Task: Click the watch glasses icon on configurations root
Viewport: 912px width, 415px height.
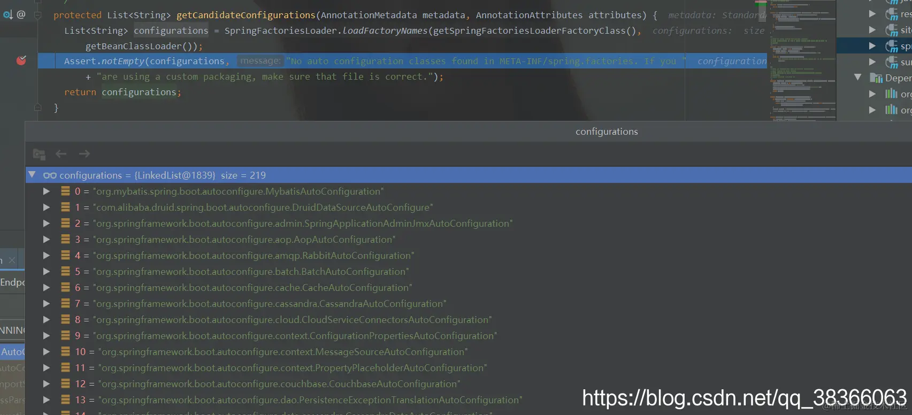Action: pos(50,175)
